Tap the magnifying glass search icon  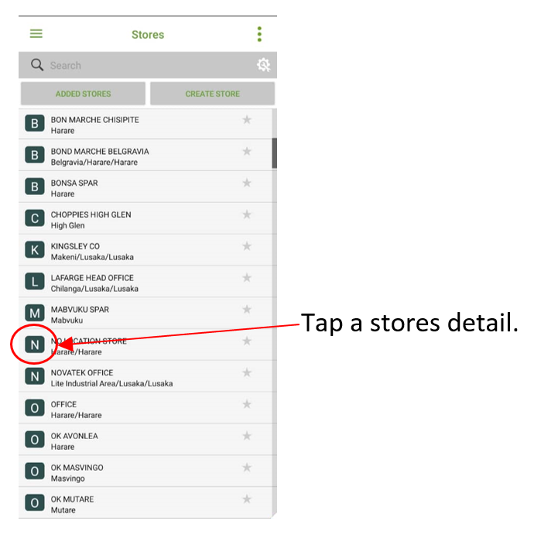coord(37,65)
